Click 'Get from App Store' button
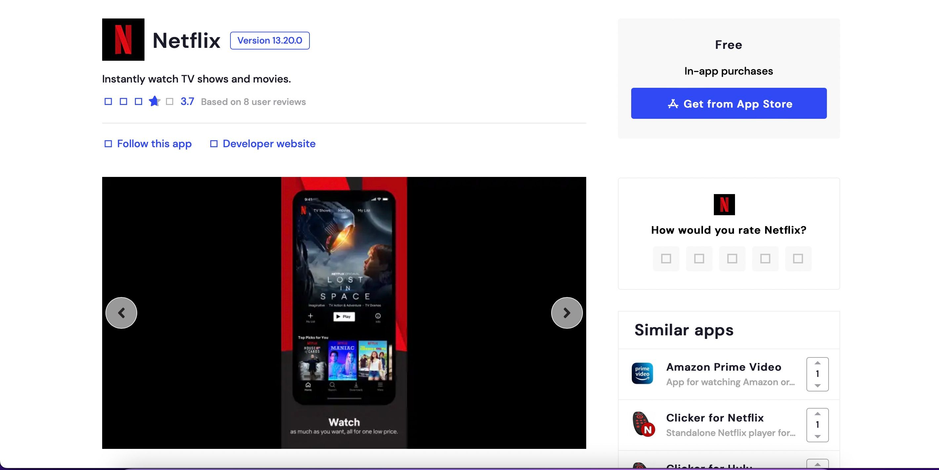The image size is (939, 470). pyautogui.click(x=729, y=103)
